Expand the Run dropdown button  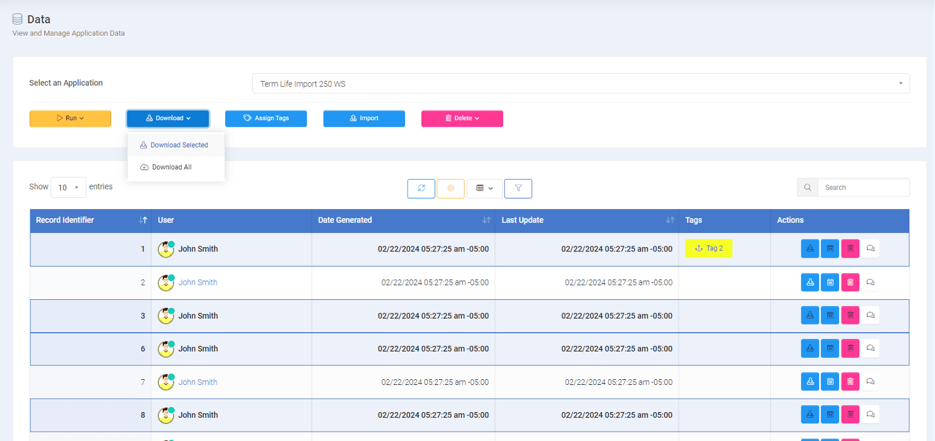click(70, 118)
